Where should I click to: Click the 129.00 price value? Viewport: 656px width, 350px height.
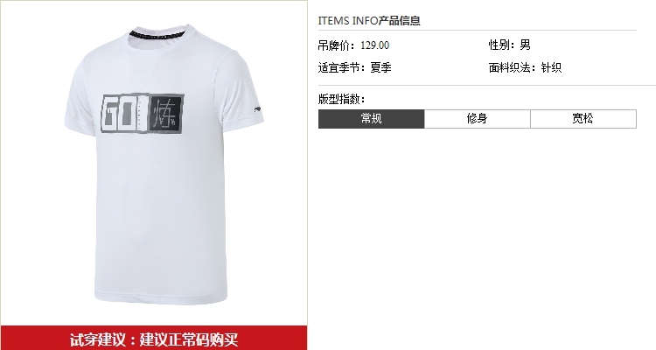click(x=375, y=45)
